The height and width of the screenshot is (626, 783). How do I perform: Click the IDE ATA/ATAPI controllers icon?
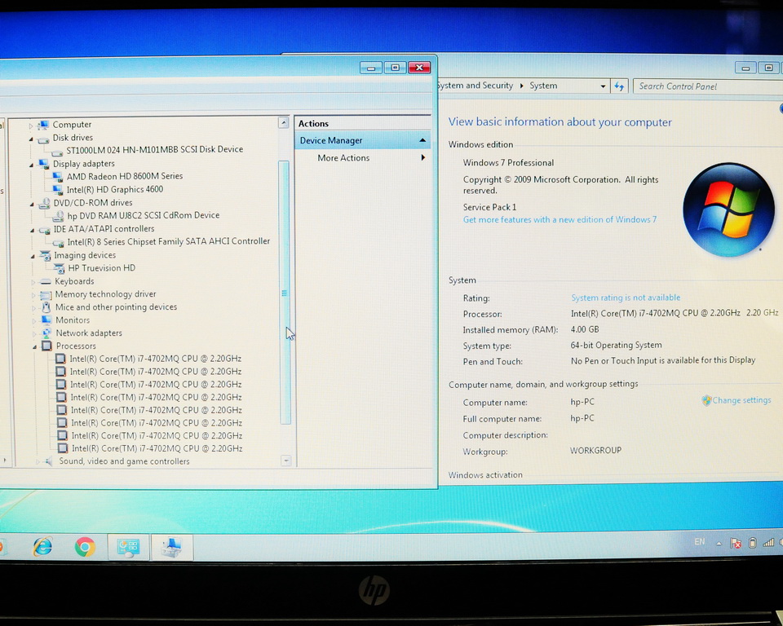[x=44, y=229]
